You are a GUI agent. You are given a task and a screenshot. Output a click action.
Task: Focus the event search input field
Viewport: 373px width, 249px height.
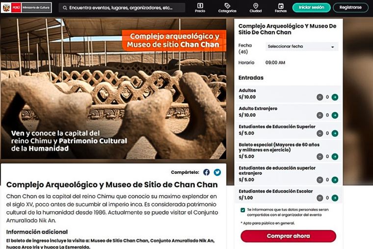click(x=122, y=8)
